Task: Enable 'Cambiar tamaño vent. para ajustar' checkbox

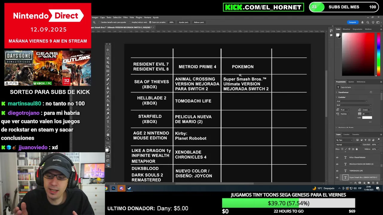Action: coord(99,22)
